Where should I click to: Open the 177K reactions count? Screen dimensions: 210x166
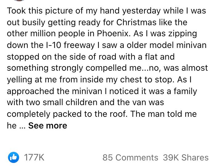(34, 157)
